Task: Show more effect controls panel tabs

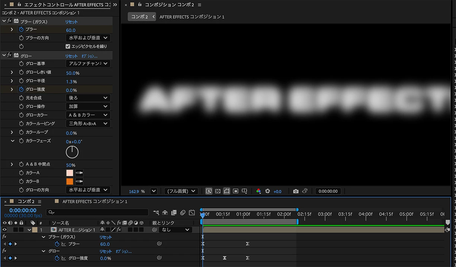Action: click(115, 5)
